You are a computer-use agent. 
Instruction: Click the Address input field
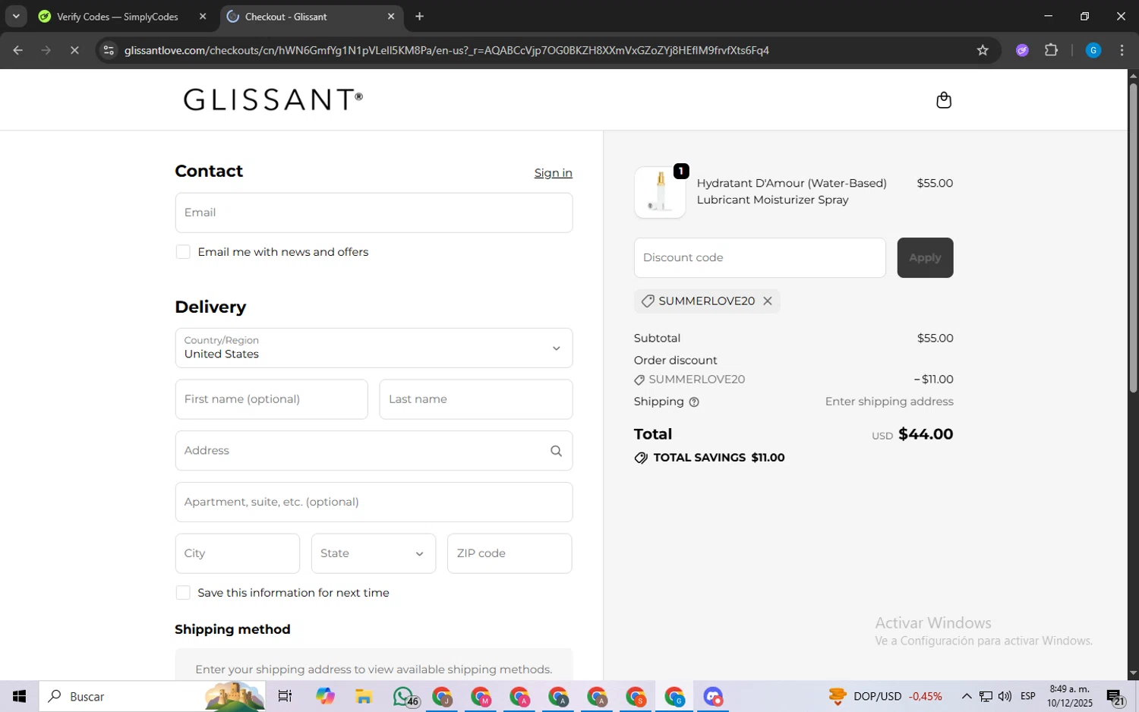(374, 451)
